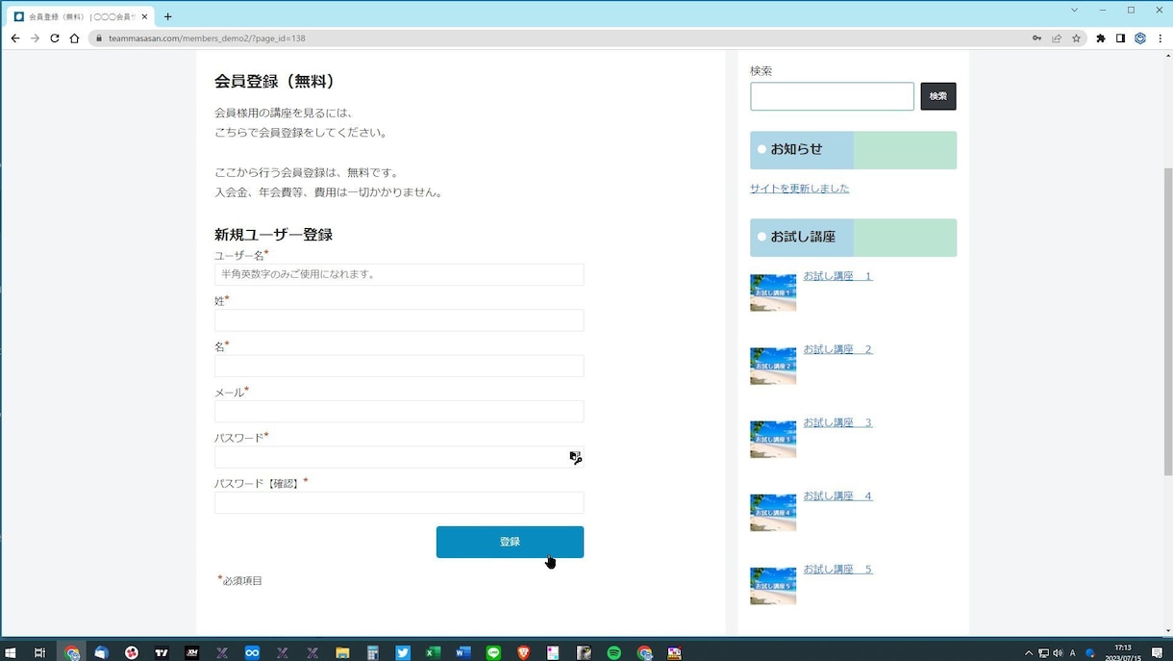Click the お試し講座 4 beach thumbnail
Viewport: 1173px width, 661px height.
[x=773, y=513]
